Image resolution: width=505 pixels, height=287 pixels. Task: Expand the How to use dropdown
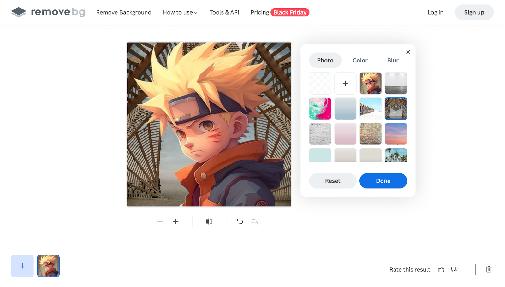tap(180, 12)
